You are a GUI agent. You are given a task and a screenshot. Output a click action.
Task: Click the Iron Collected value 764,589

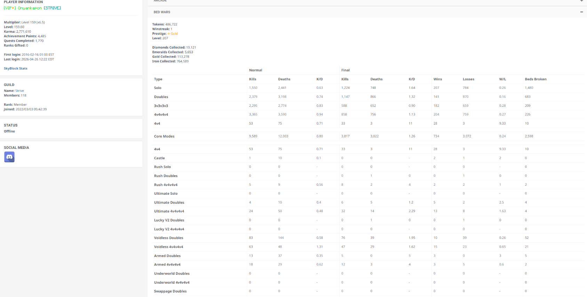pos(183,61)
